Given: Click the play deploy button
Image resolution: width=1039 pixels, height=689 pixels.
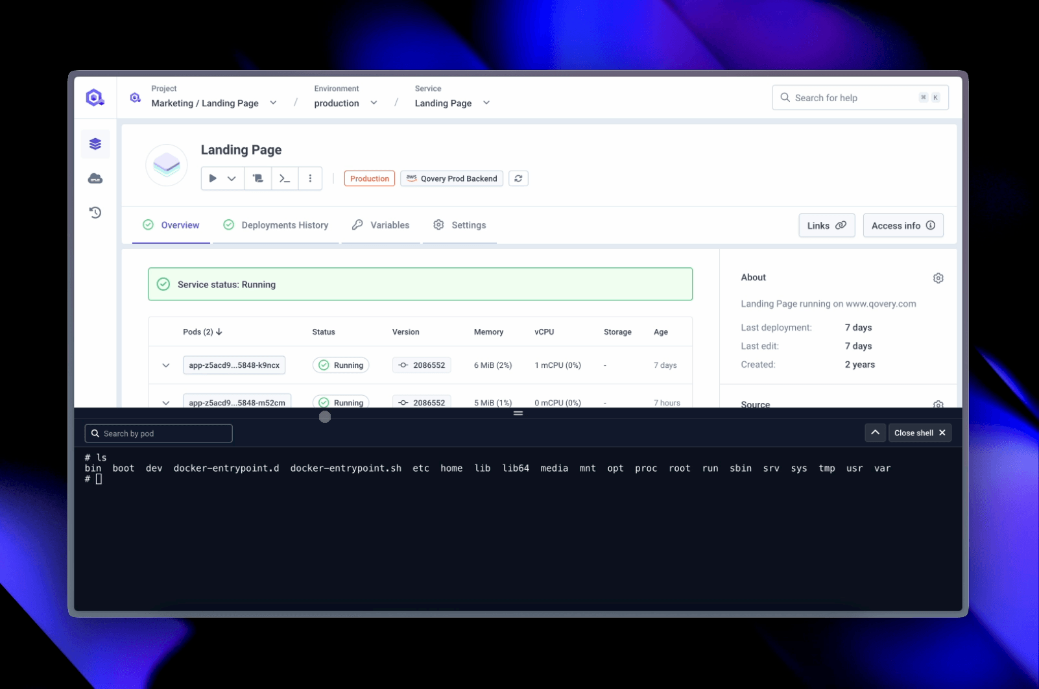Looking at the screenshot, I should tap(212, 178).
